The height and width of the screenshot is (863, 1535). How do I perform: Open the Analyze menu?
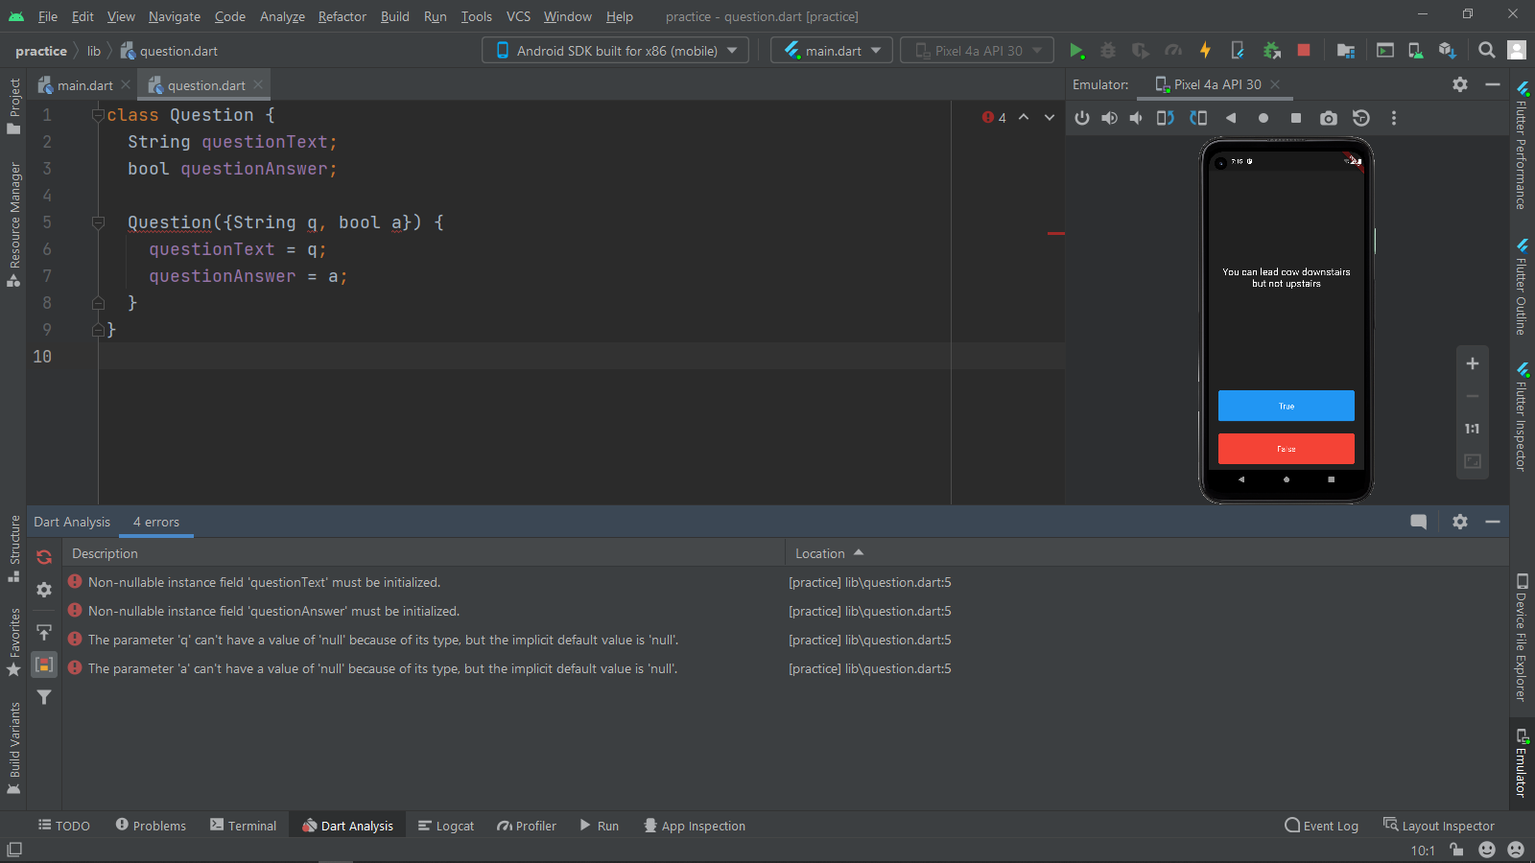pos(282,16)
